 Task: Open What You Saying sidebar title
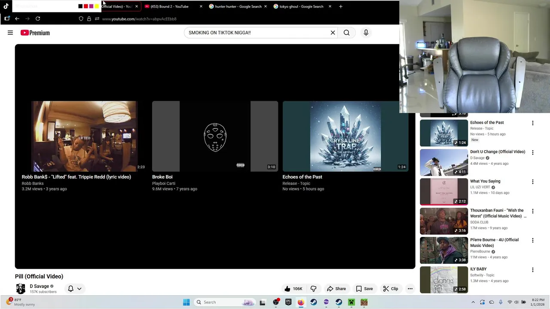pos(485,181)
